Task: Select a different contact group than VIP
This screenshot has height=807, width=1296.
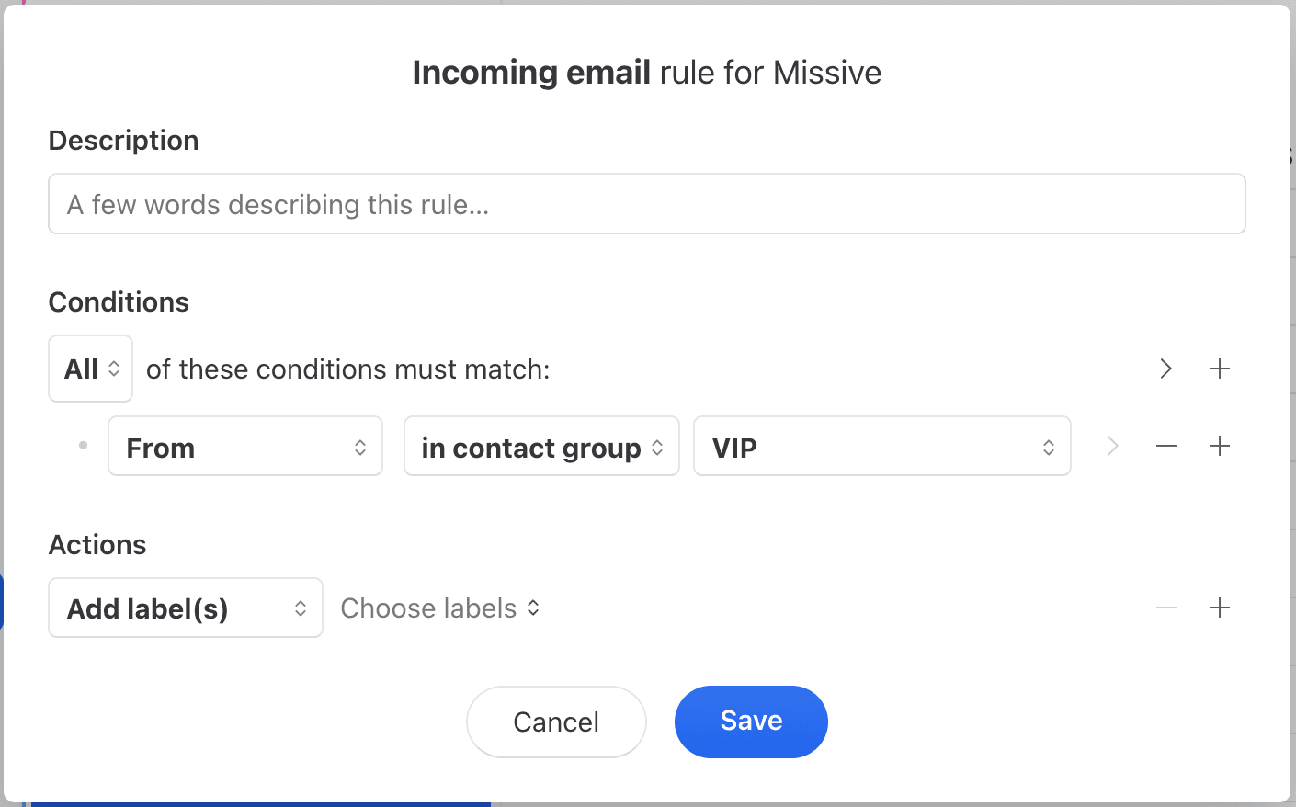Action: click(881, 447)
